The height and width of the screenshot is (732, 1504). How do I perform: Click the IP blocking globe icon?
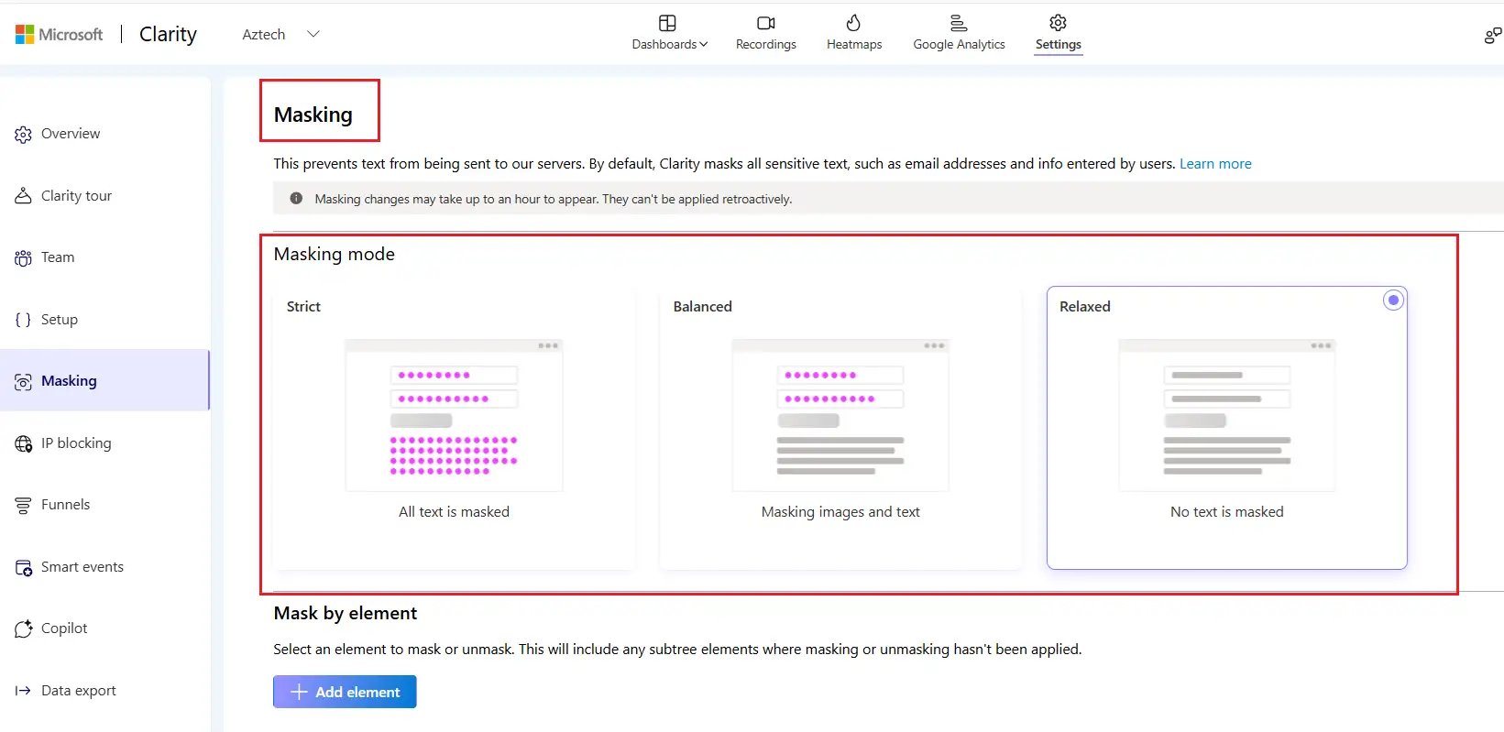coord(24,443)
